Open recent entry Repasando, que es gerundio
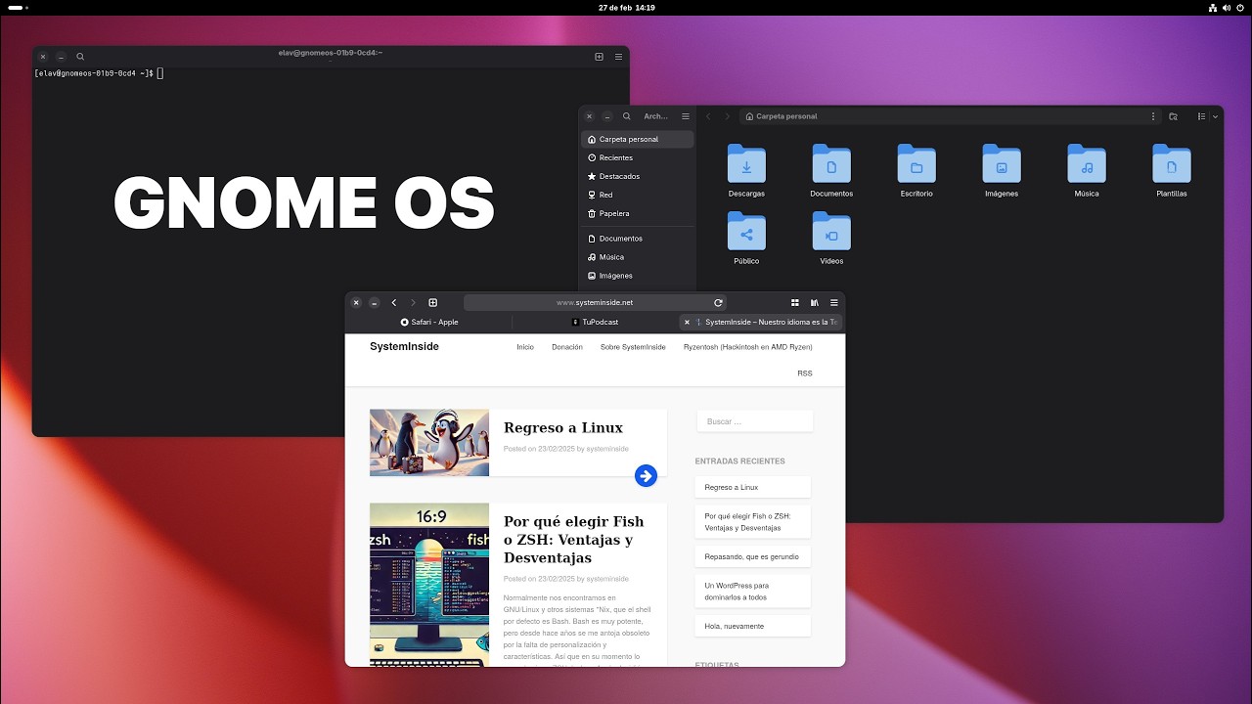 point(752,556)
